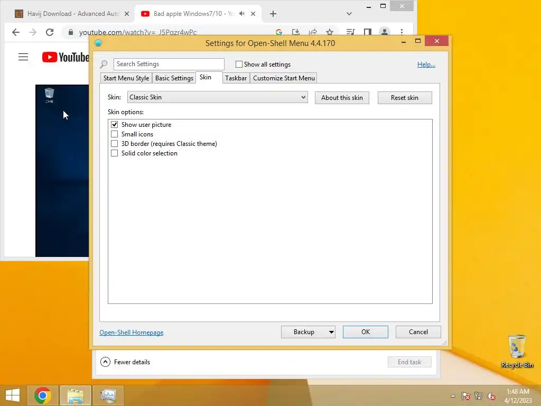The width and height of the screenshot is (541, 406).
Task: Click the Chrome address bar URL
Action: point(138,32)
